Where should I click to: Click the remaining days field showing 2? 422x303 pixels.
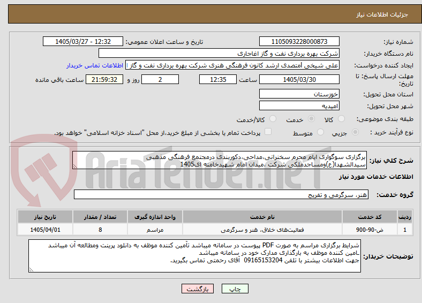point(160,79)
